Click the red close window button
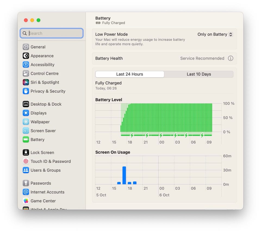261x233 pixels. [x=26, y=20]
